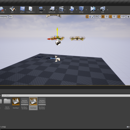
Task: Toggle scale snapping in viewport
Action: [x=119, y=17]
